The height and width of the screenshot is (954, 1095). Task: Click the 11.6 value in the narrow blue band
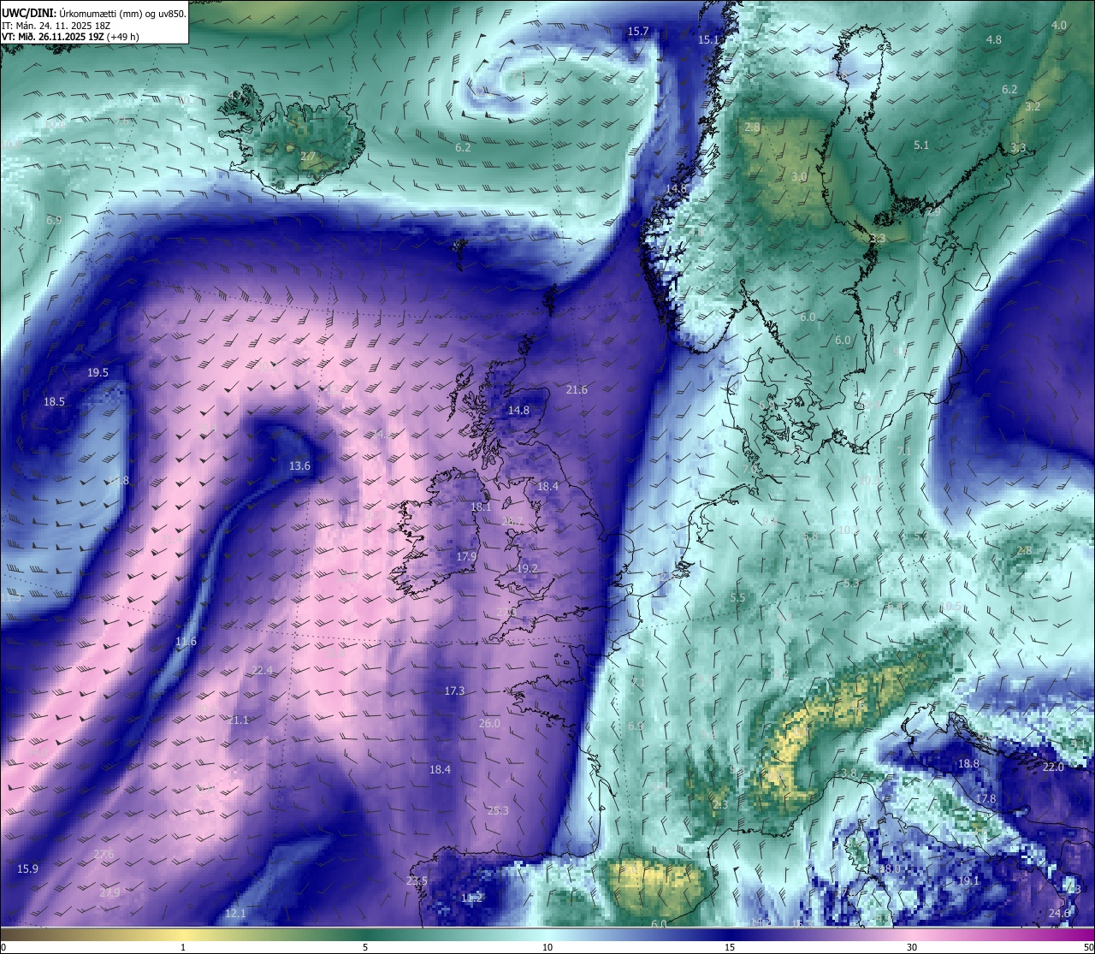pos(186,642)
